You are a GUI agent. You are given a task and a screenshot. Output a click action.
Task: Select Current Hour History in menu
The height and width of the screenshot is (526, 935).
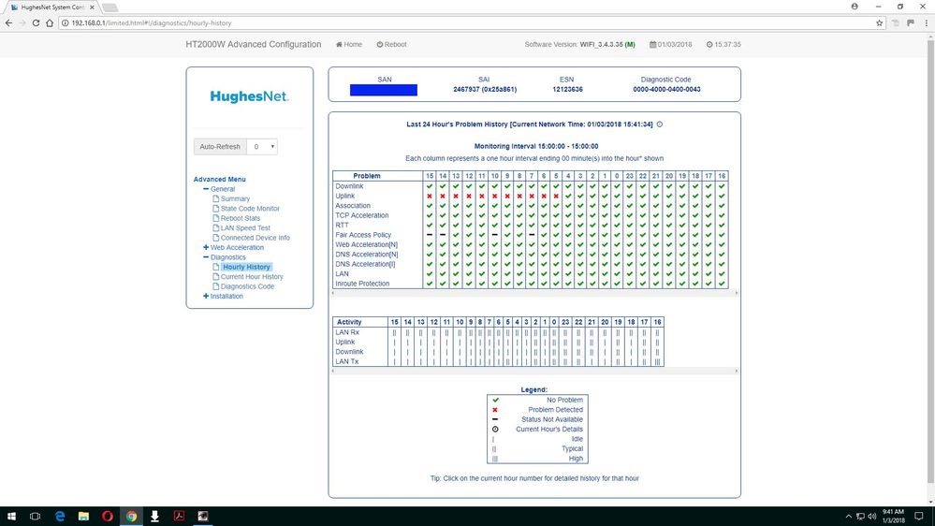(252, 276)
